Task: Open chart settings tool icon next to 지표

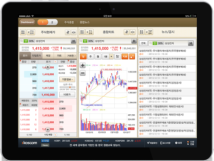Action: click(x=117, y=57)
